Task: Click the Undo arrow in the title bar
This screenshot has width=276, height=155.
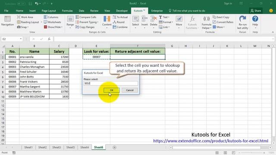Action: point(36,3)
